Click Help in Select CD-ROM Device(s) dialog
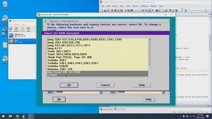The image size is (212, 119). (x=142, y=85)
